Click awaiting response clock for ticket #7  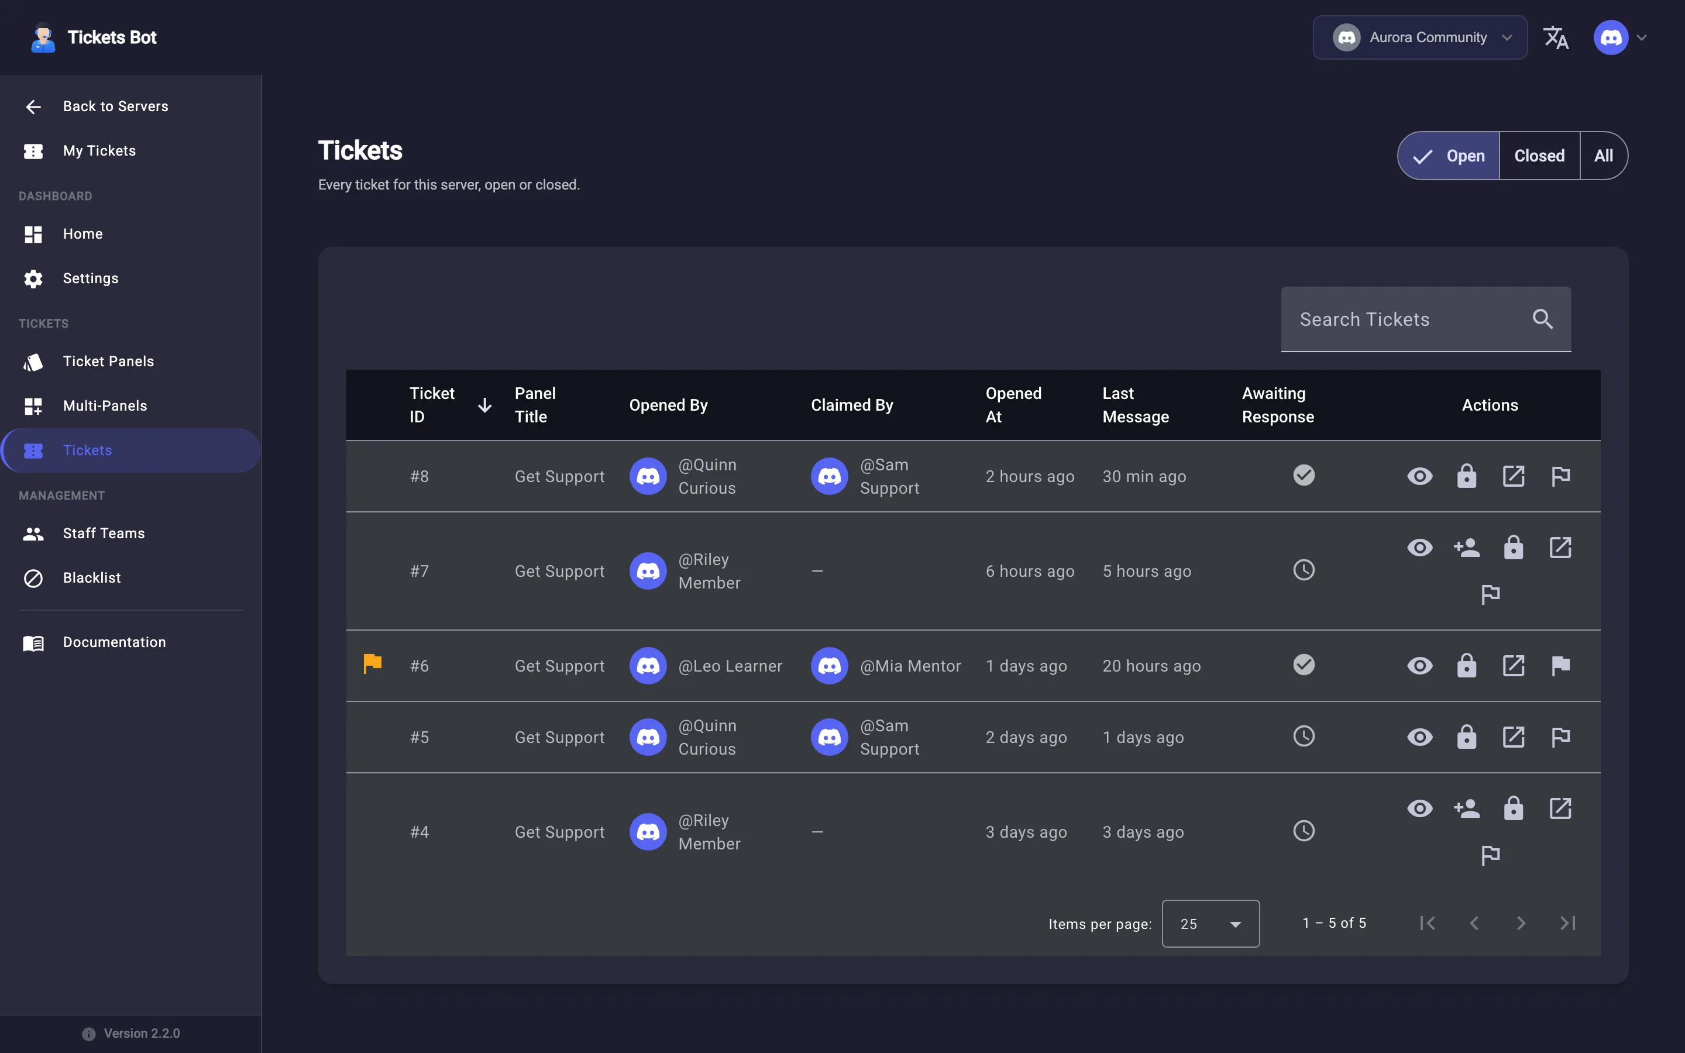(x=1304, y=570)
